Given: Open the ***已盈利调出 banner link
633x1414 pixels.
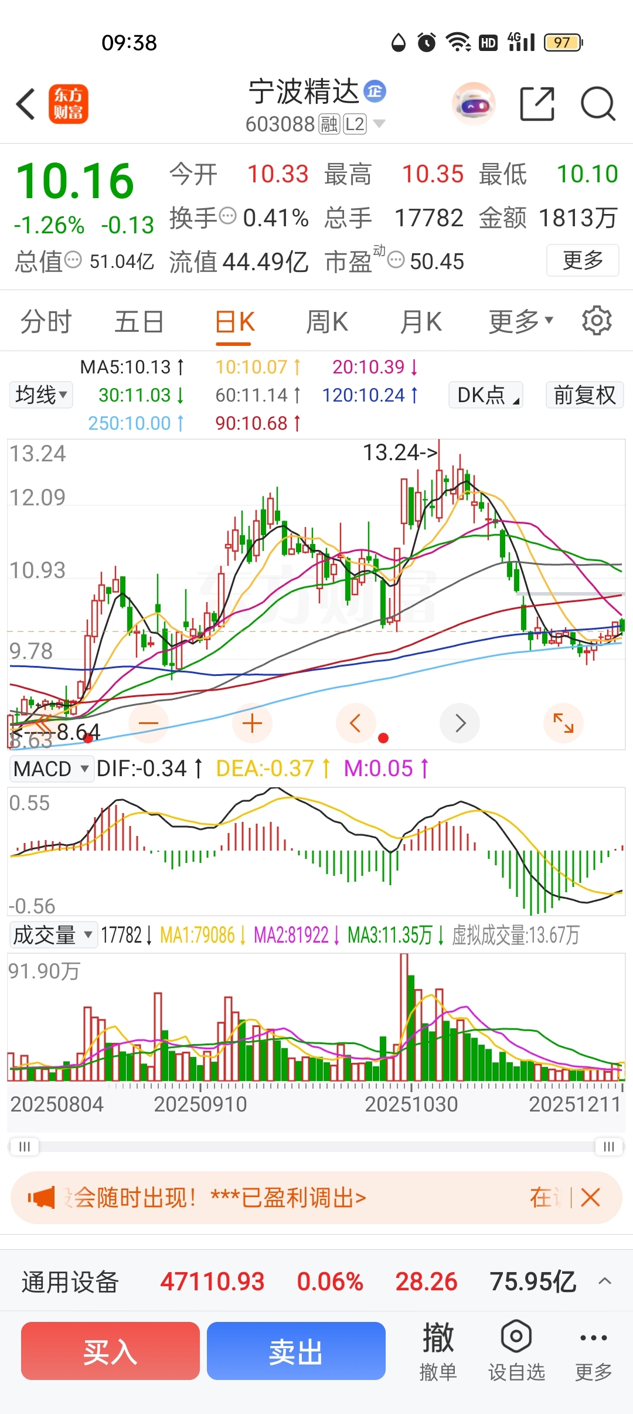Looking at the screenshot, I should pyautogui.click(x=288, y=1198).
